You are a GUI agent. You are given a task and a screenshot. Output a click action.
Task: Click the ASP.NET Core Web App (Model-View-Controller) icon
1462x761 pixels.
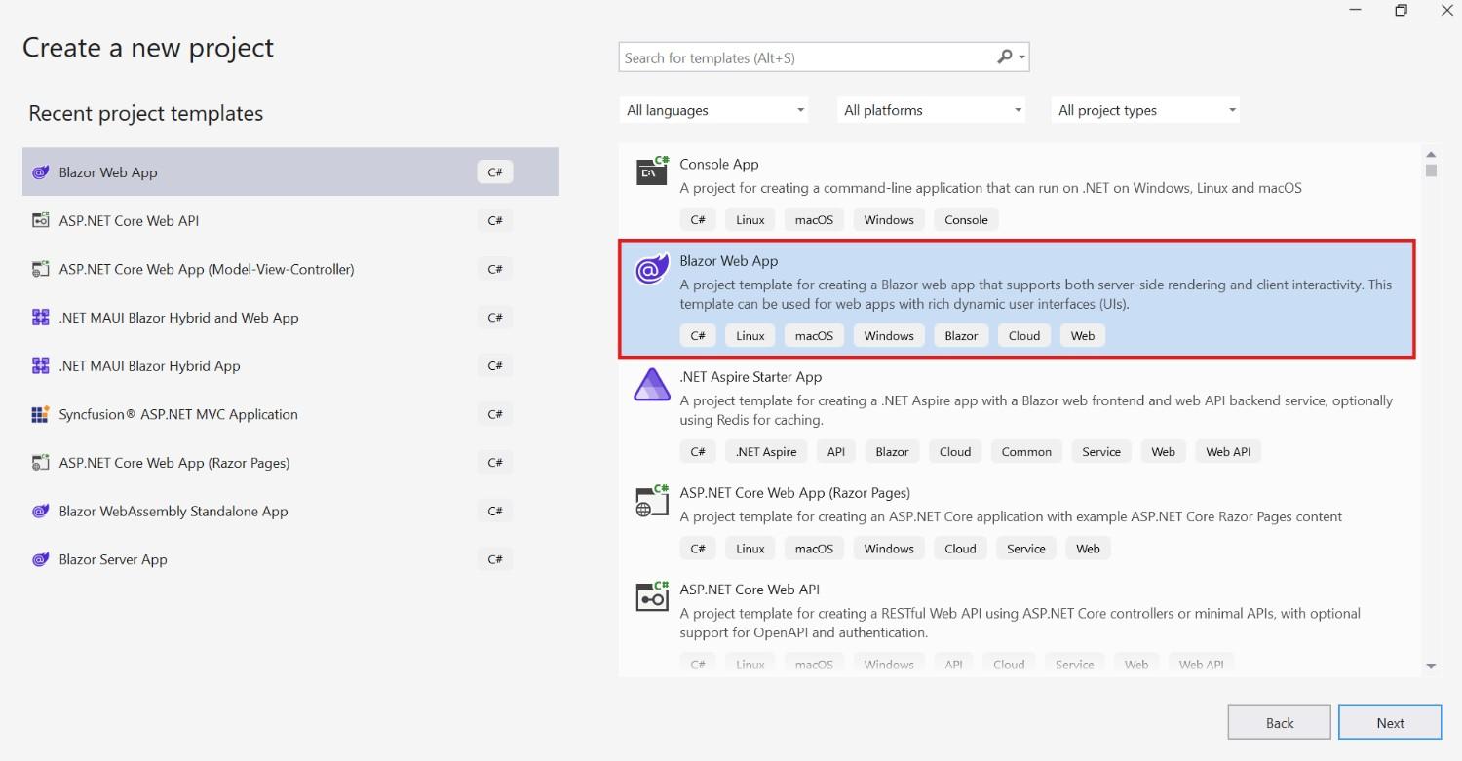click(40, 269)
